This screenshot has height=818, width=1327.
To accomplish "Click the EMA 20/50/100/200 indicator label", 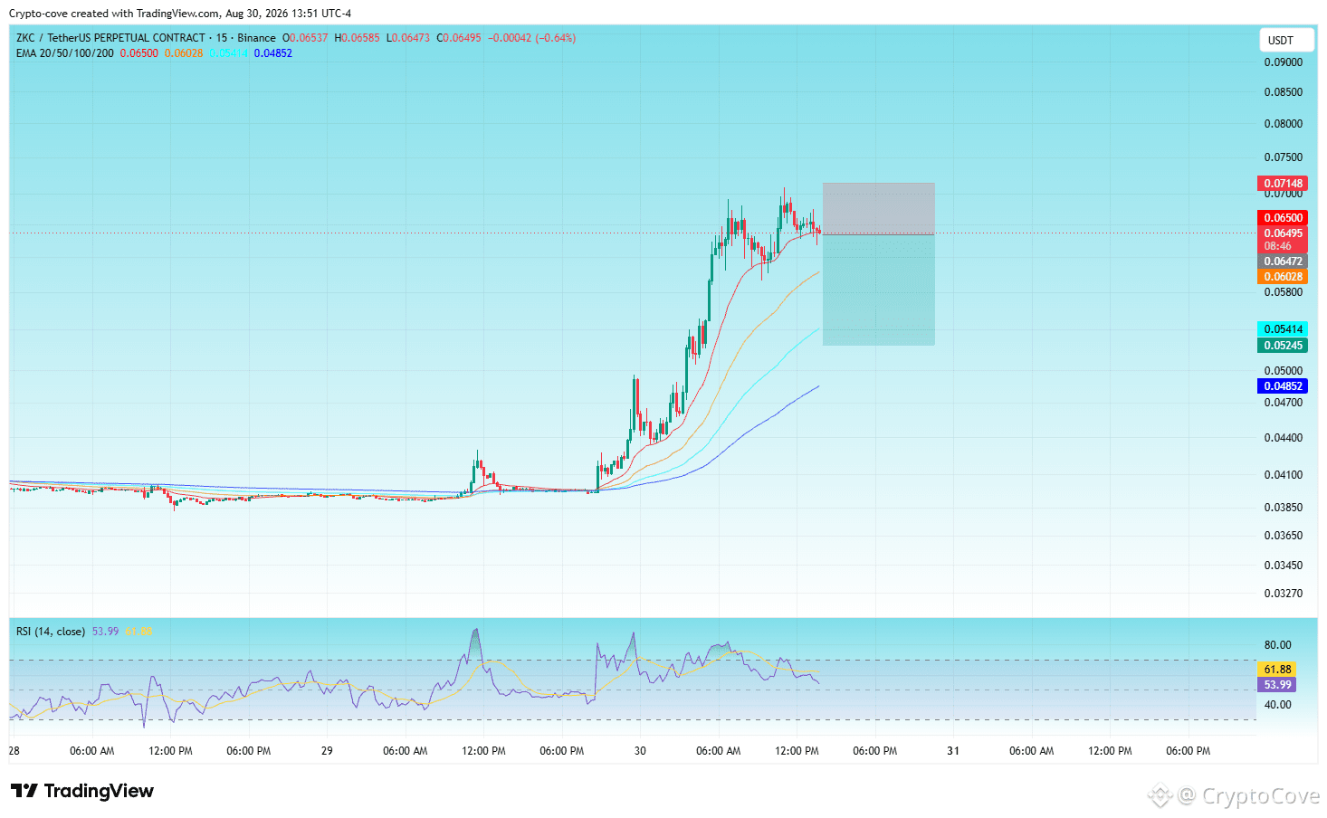I will pos(65,53).
